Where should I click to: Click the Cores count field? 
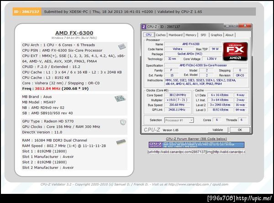[216, 120]
